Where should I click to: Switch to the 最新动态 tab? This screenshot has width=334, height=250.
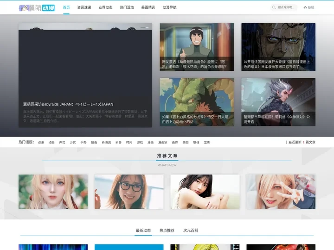click(143, 231)
